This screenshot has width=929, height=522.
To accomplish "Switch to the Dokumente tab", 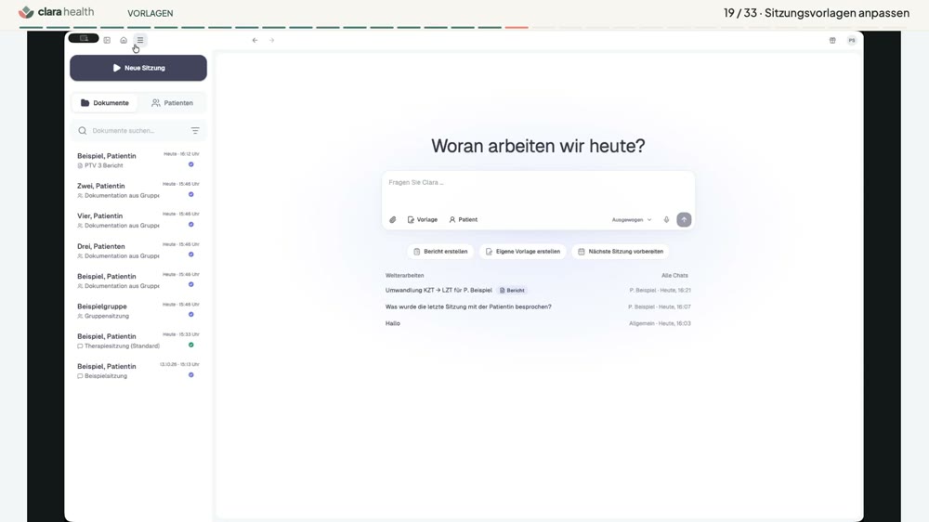I will pyautogui.click(x=105, y=103).
